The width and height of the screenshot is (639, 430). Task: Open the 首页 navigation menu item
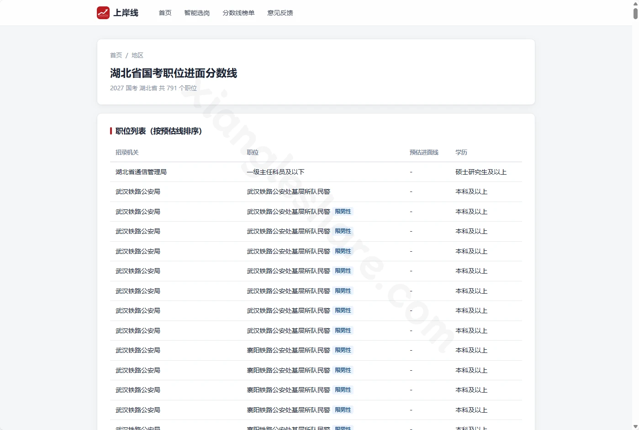pos(165,13)
